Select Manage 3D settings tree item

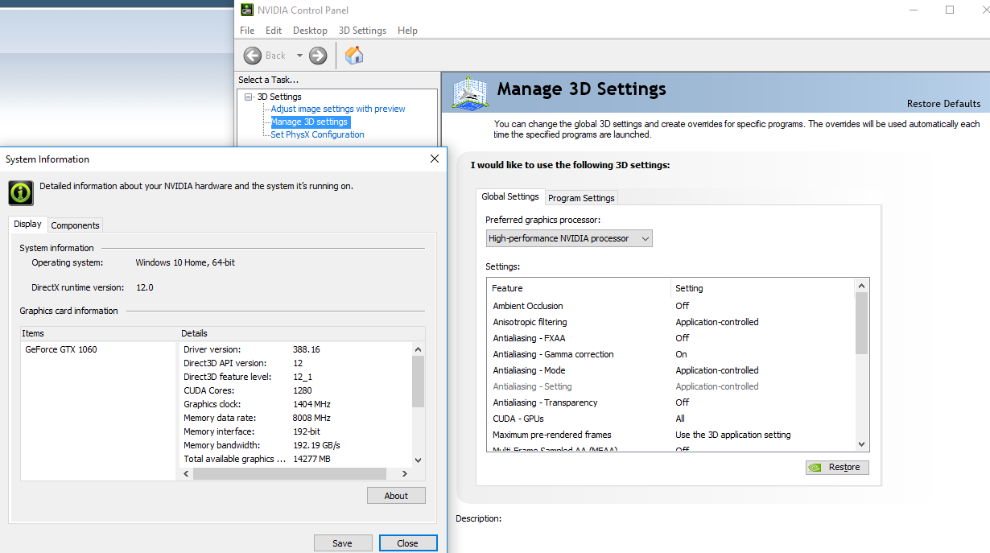pyautogui.click(x=310, y=122)
